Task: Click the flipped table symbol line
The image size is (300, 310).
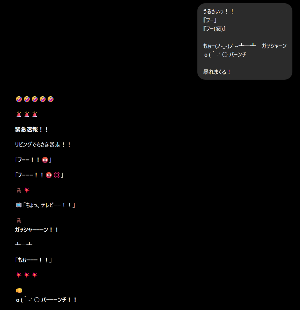Action: pos(24,244)
